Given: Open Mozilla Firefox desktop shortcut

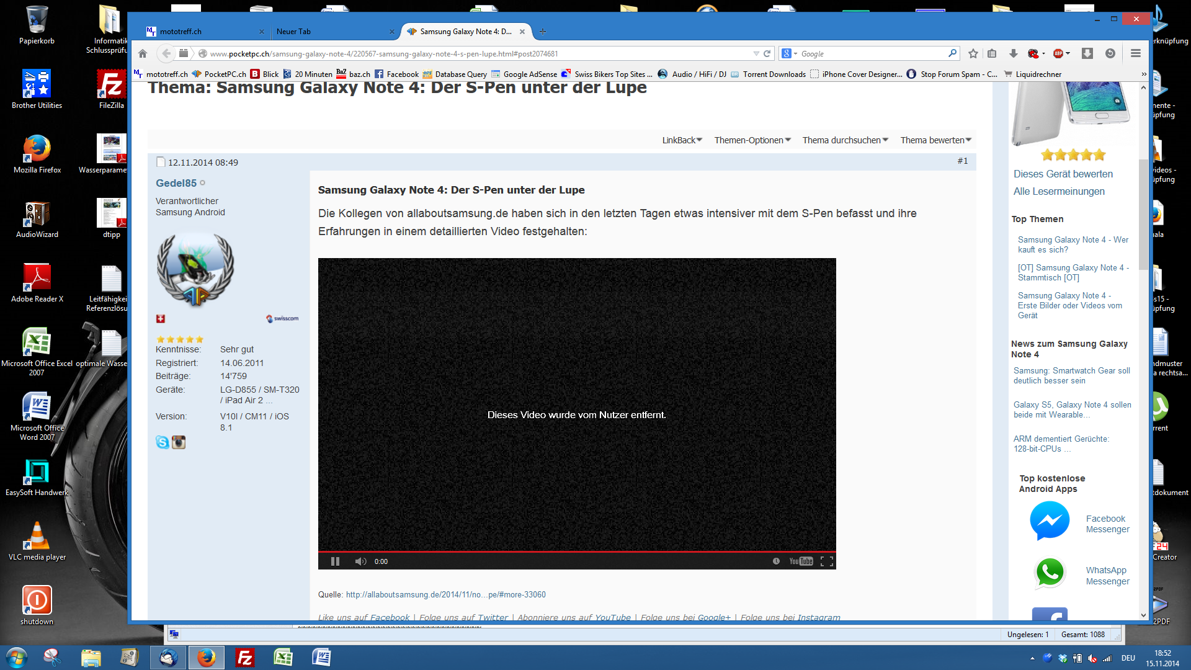Looking at the screenshot, I should point(37,154).
